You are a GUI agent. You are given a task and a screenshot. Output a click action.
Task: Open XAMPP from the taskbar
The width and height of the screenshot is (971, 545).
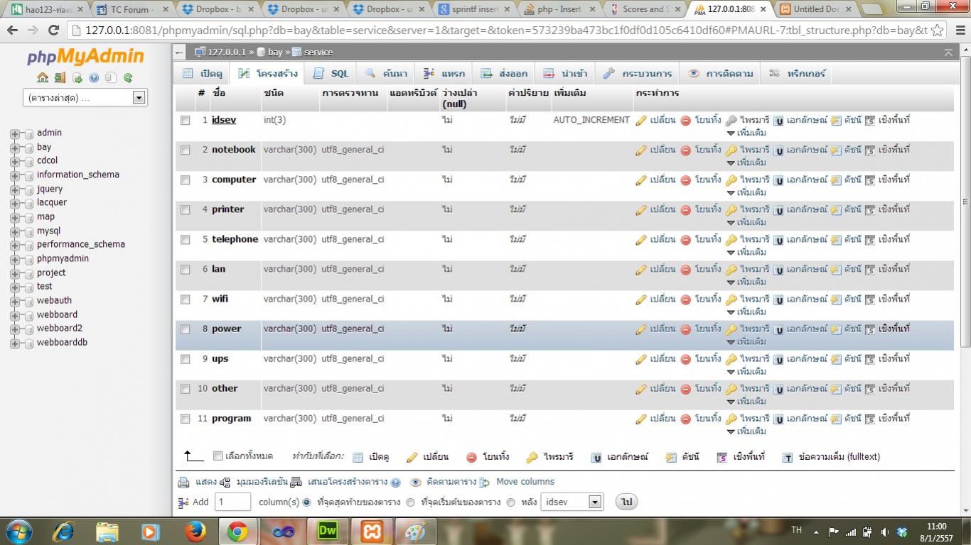tap(371, 531)
